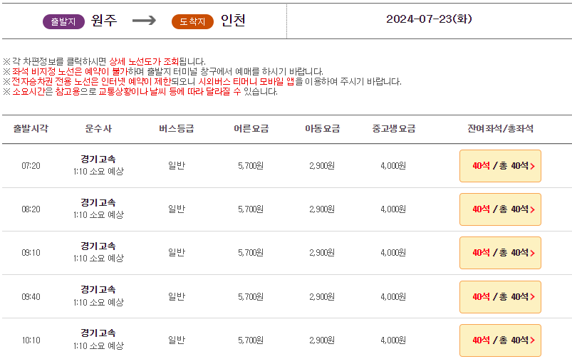
Task: Click the arrival city 인천
Action: (x=233, y=21)
